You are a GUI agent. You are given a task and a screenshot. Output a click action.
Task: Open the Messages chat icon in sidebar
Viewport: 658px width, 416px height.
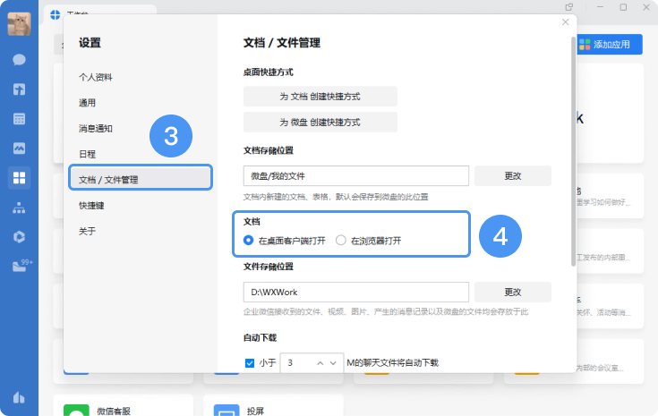click(x=19, y=60)
